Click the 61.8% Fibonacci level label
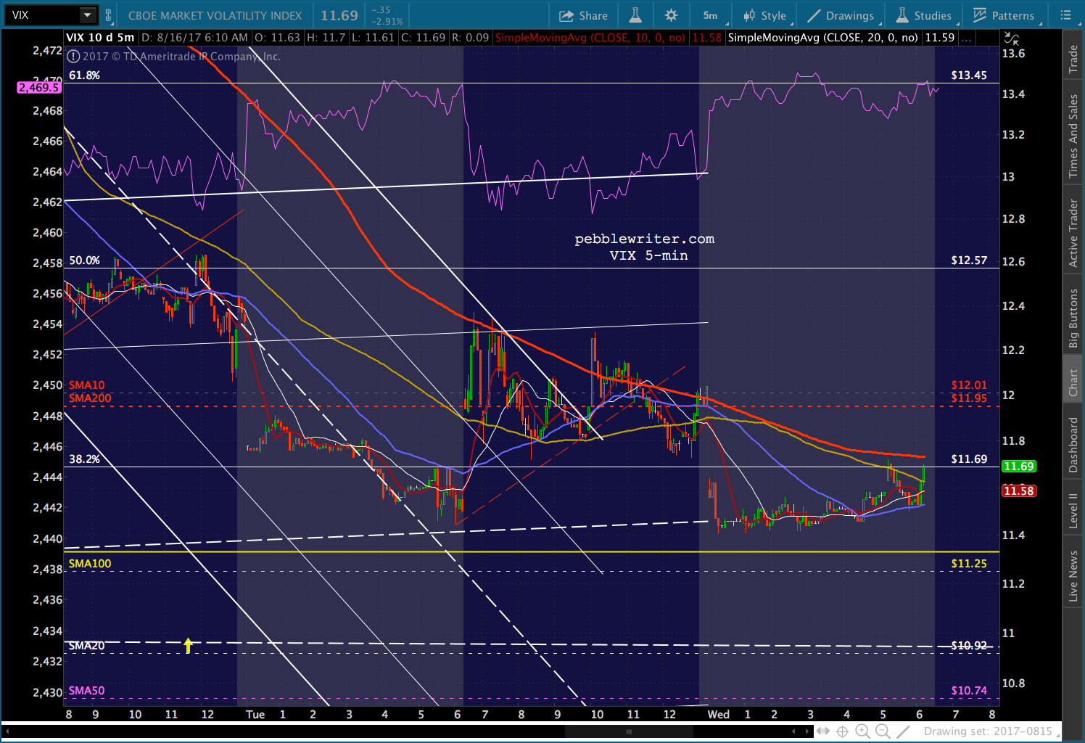The width and height of the screenshot is (1085, 743). tap(84, 75)
